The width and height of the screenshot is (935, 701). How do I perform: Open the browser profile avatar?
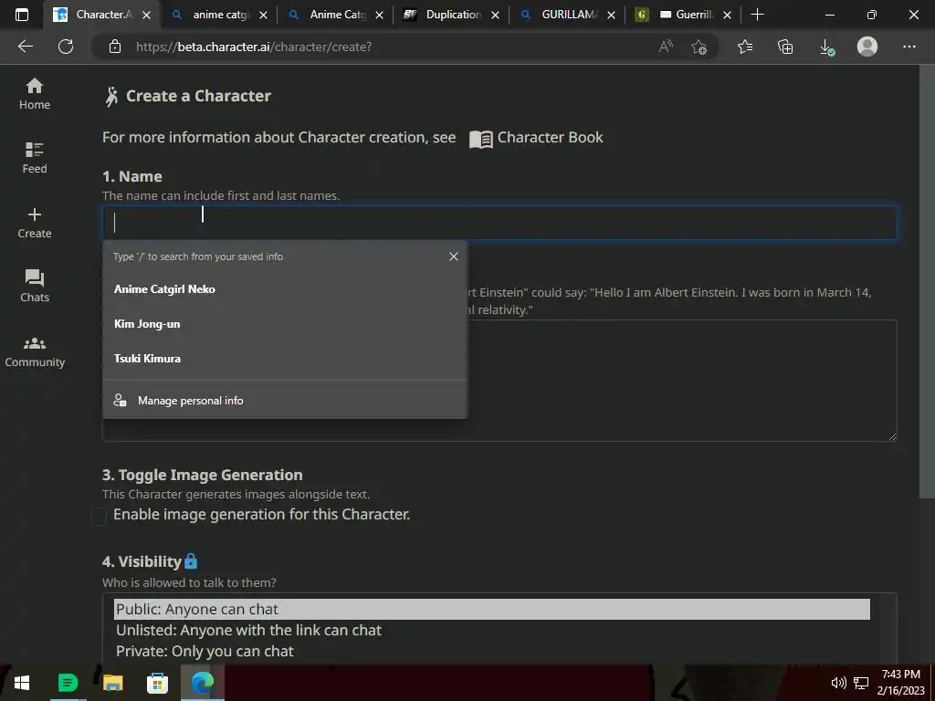tap(867, 47)
